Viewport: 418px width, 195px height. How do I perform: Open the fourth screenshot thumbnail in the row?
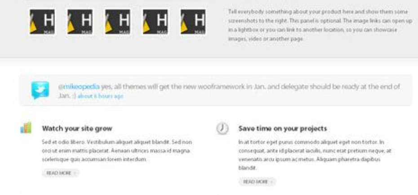(156, 22)
